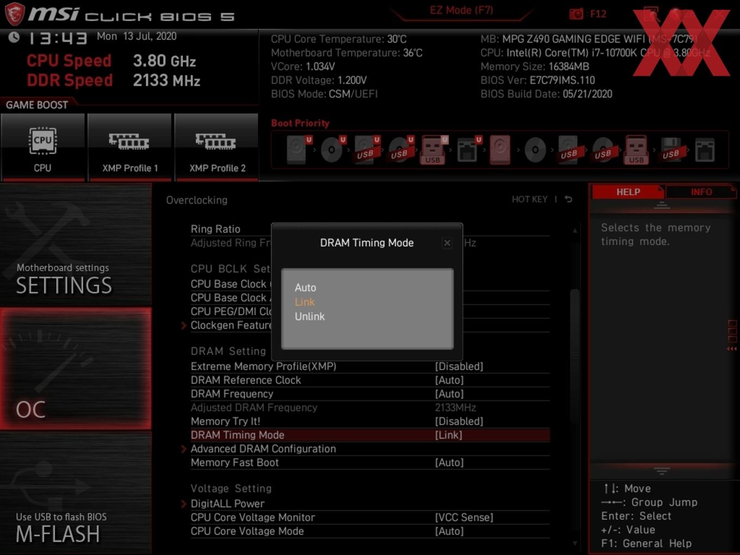This screenshot has width=740, height=555.
Task: Open Memory Try It! [Disabled] value
Action: (459, 421)
